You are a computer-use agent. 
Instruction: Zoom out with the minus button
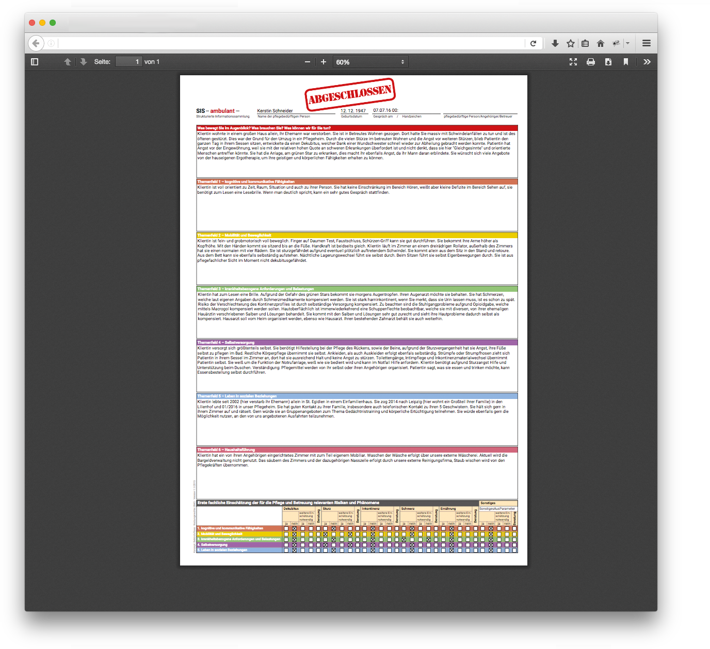click(x=308, y=62)
